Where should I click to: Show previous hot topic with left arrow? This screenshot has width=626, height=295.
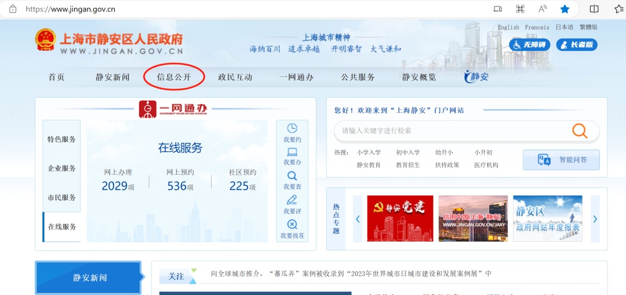(358, 219)
